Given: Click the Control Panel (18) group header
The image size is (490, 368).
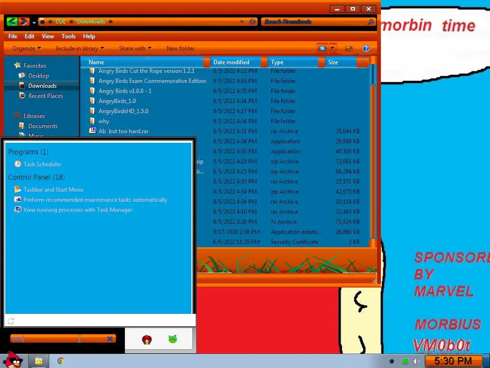Looking at the screenshot, I should [x=36, y=177].
